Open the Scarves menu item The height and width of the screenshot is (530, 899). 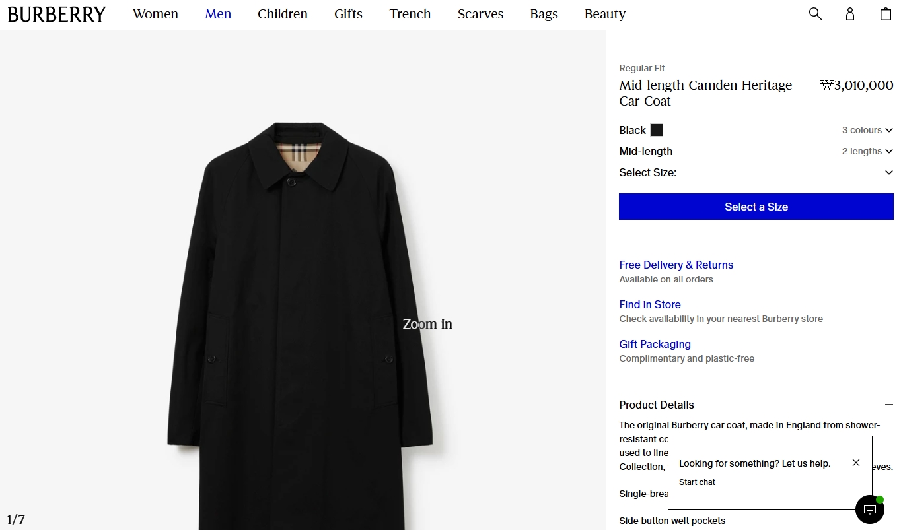(x=480, y=14)
